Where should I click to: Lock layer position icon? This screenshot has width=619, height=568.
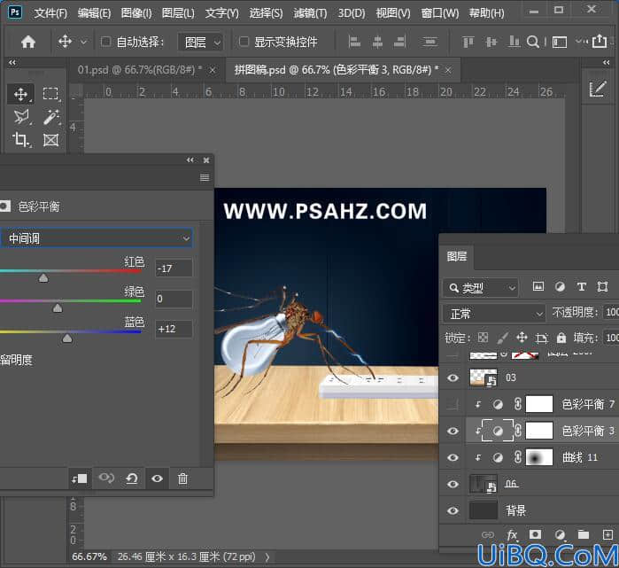[x=522, y=338]
